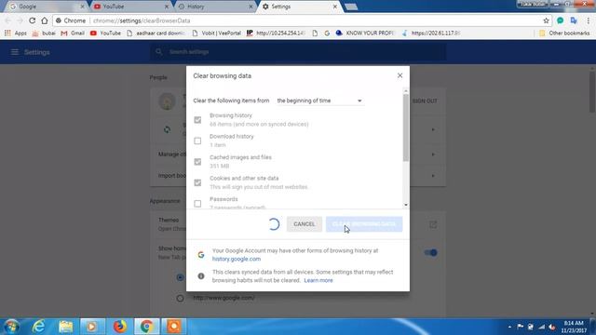
Task: Switch to Chrome on the taskbar
Action: tap(147, 327)
